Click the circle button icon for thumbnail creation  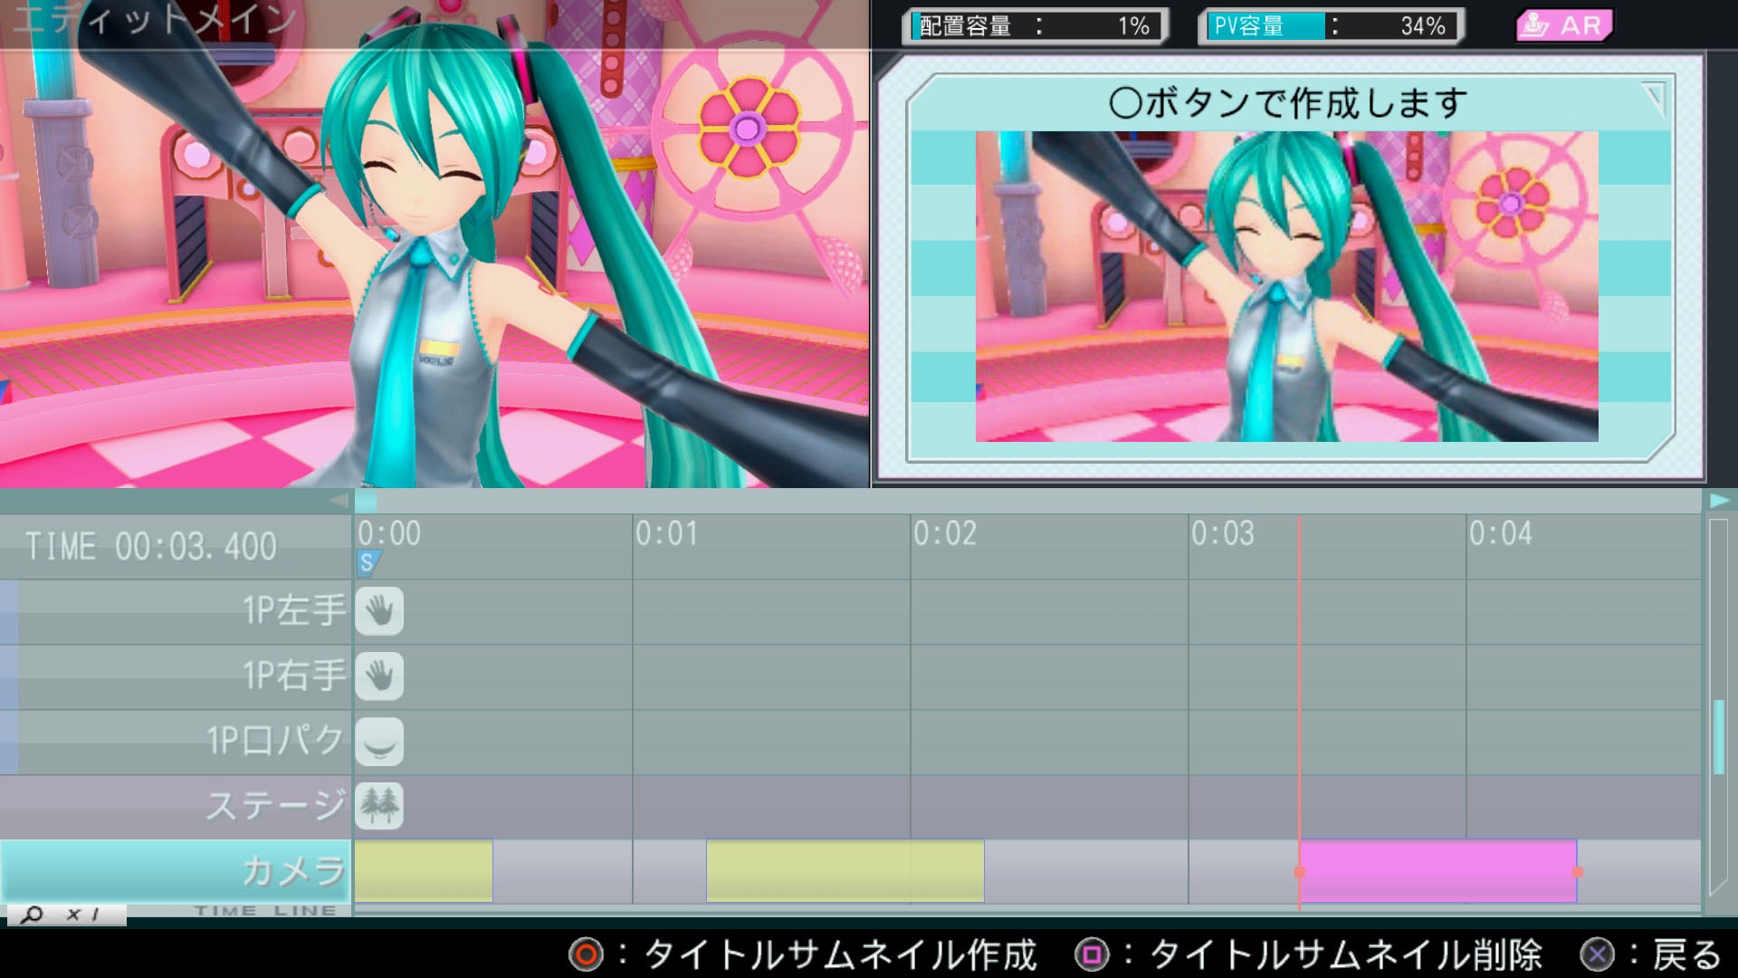coord(585,954)
